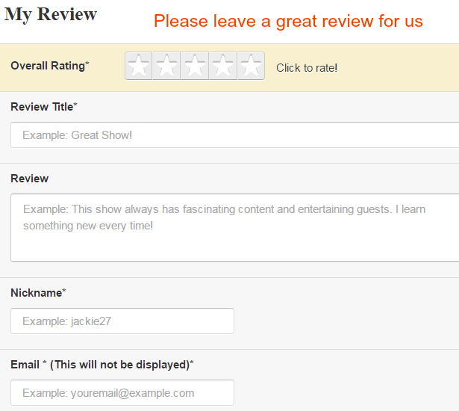Rate five stars in Overall Rating
The height and width of the screenshot is (411, 459).
(x=251, y=66)
